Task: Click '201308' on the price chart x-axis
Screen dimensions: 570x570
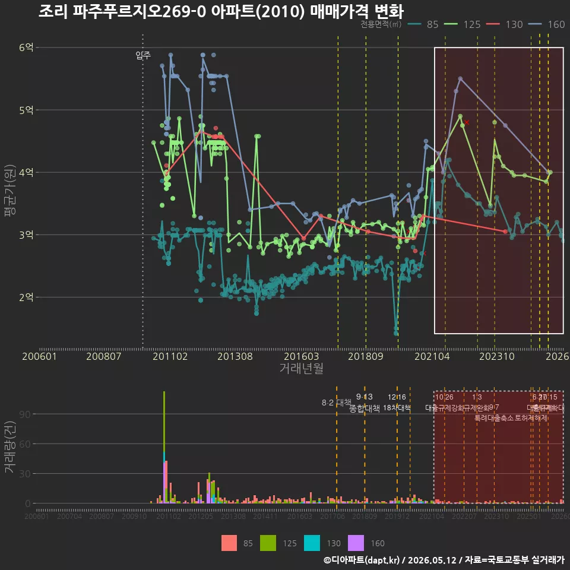Action: coord(235,356)
